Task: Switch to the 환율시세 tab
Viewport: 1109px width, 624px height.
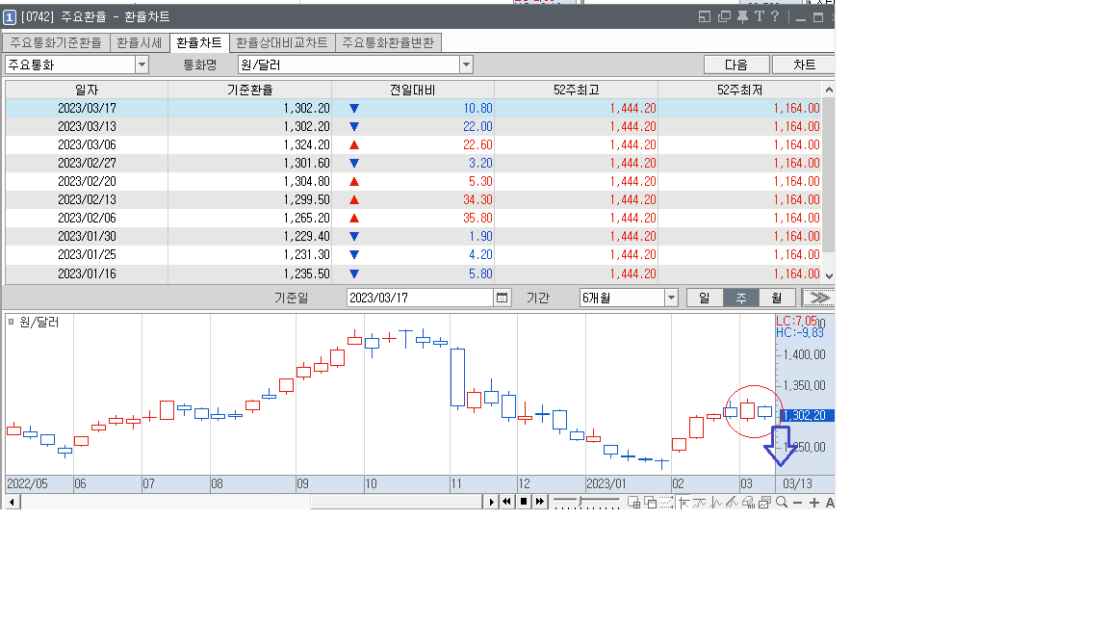Action: [141, 42]
